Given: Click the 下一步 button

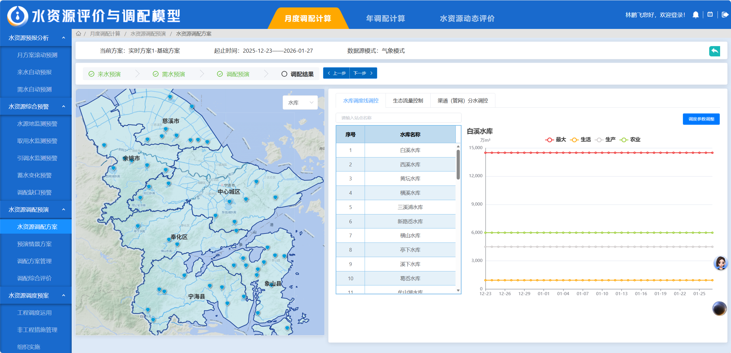Looking at the screenshot, I should pos(363,73).
